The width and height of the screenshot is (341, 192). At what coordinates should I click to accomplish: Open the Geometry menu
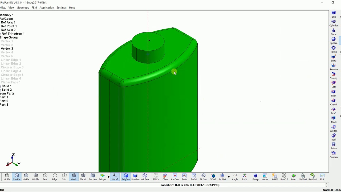23,7
